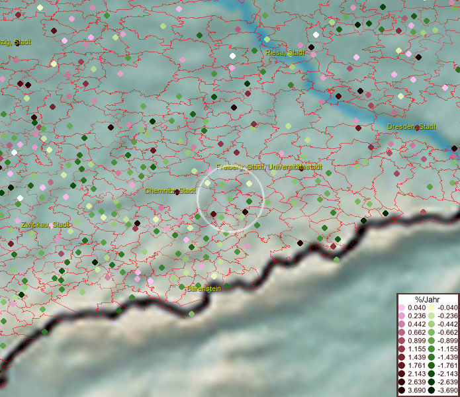460x397 pixels.
Task: Select the 'Zwickau, Stadt' map label
Action: tap(45, 224)
